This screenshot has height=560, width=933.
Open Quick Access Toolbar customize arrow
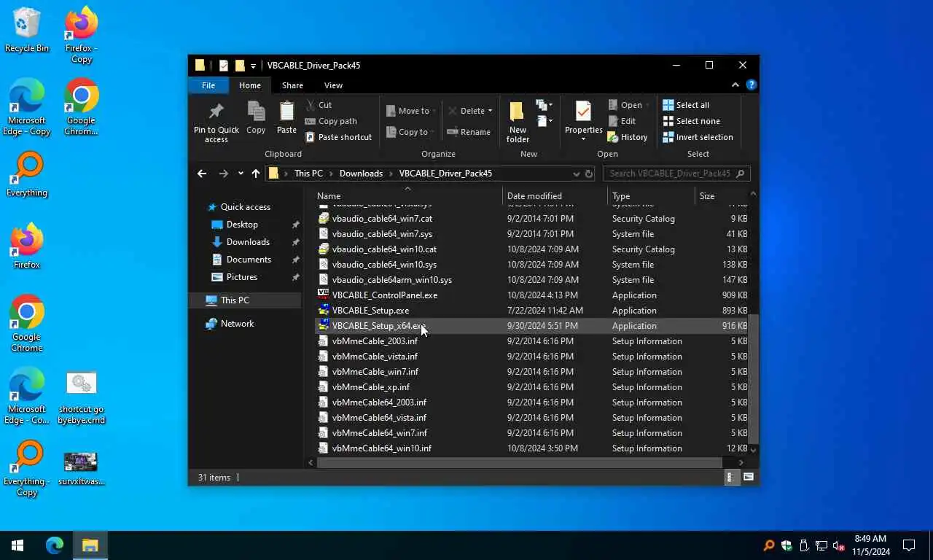(x=253, y=66)
